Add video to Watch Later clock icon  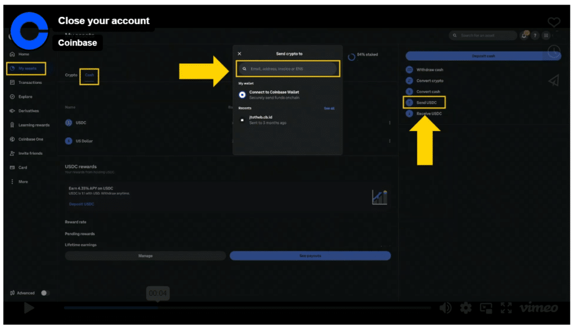(554, 51)
